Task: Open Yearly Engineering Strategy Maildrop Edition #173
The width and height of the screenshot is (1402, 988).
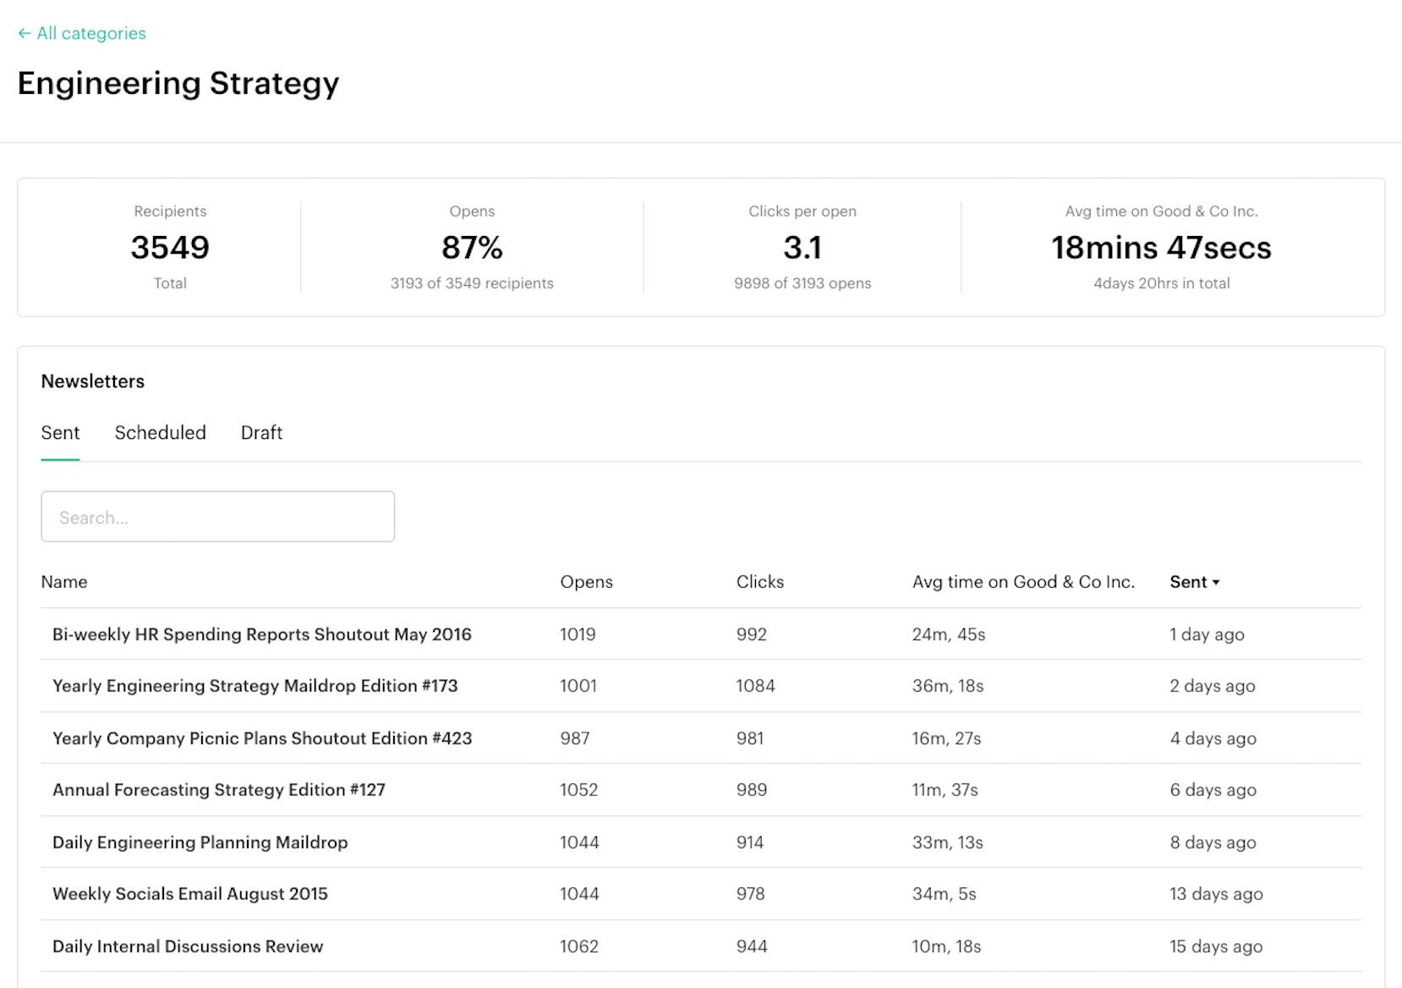Action: tap(255, 686)
